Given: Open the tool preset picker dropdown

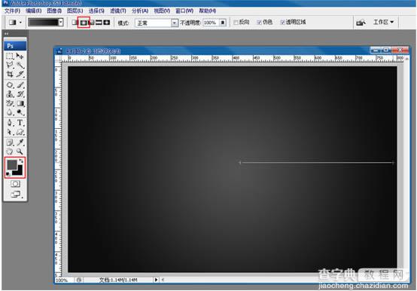Looking at the screenshot, I should (x=20, y=23).
